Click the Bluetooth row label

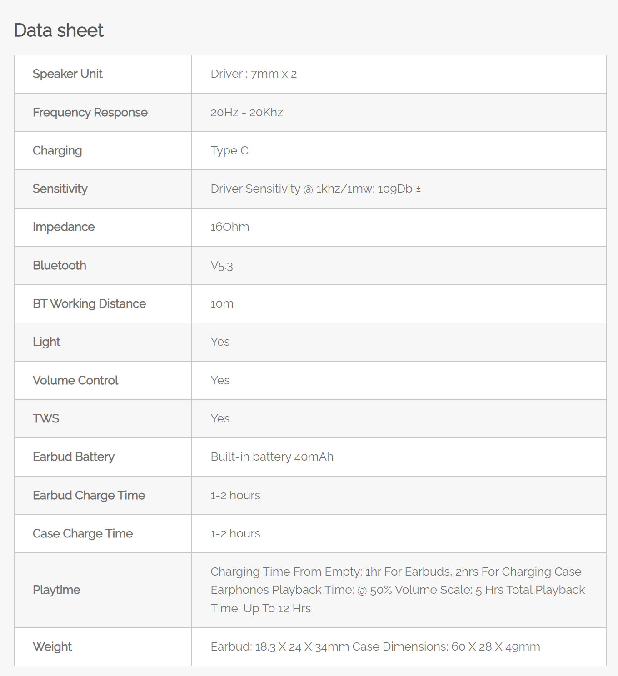point(60,266)
